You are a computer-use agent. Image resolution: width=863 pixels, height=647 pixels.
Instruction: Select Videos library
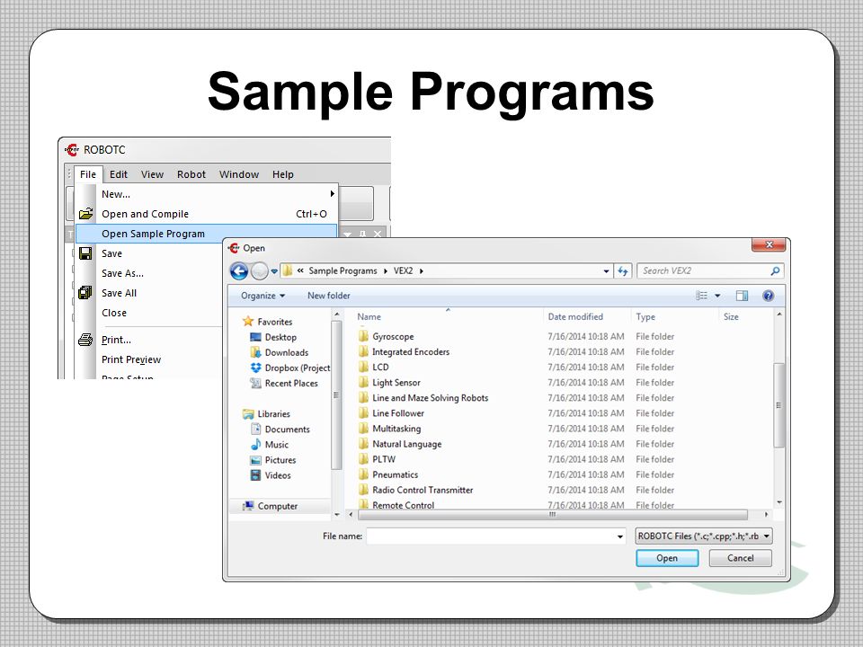click(x=271, y=476)
